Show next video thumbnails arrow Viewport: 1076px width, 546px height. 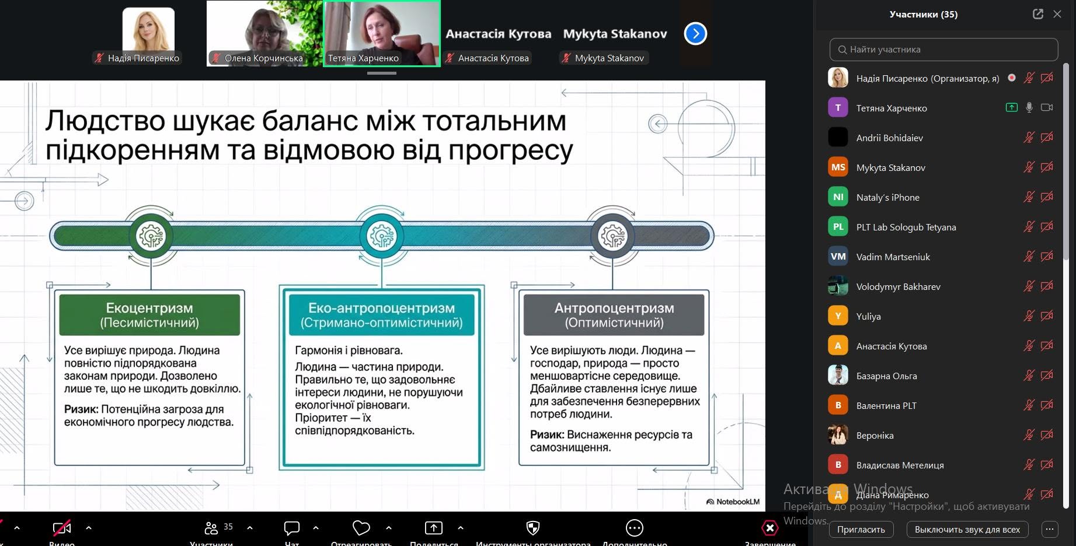coord(695,33)
